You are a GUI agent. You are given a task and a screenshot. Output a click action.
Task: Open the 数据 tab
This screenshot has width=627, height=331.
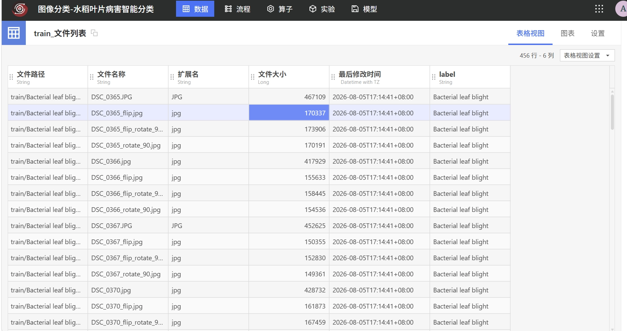pyautogui.click(x=195, y=9)
